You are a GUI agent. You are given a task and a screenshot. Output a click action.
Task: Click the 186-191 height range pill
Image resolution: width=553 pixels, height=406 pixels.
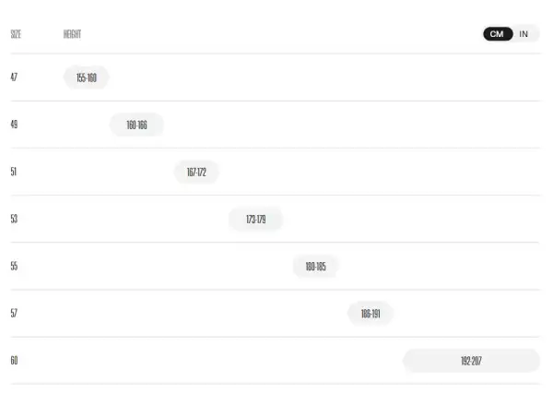pyautogui.click(x=371, y=314)
